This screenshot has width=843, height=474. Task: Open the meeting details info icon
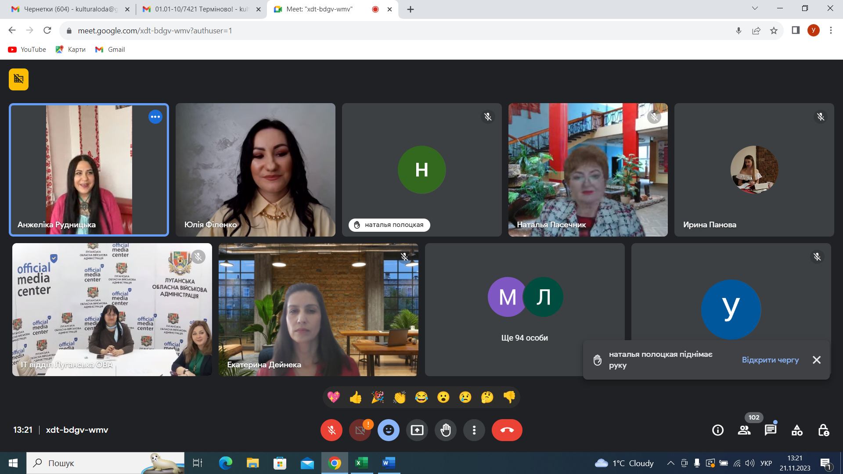[718, 430]
